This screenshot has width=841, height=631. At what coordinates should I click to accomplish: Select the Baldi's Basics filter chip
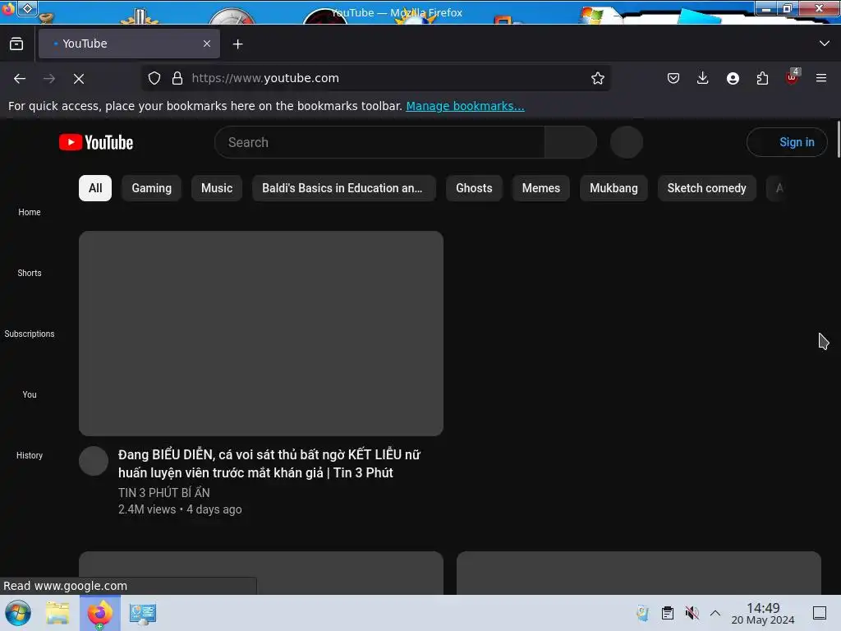point(344,188)
